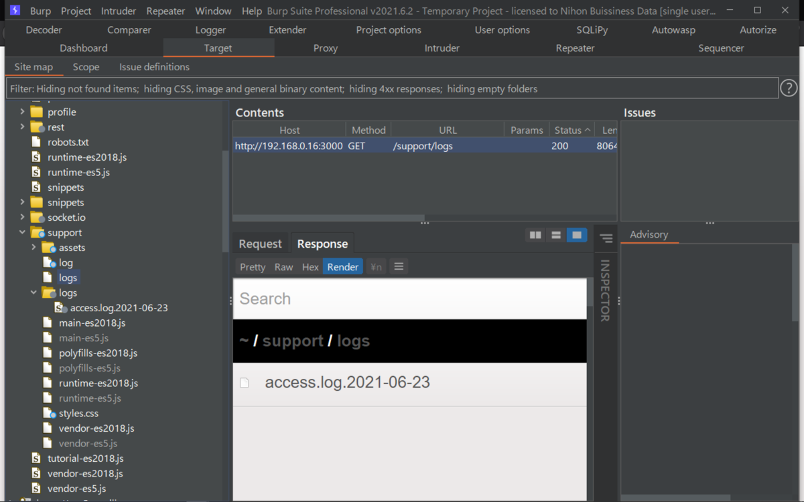Screen dimensions: 804x502
Task: Switch to the Proxy tab
Action: coord(326,48)
